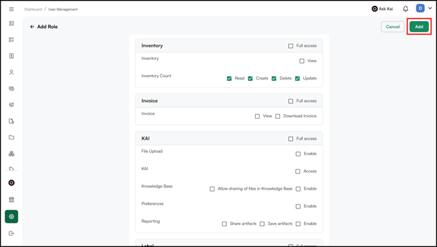Click the File Upload row label
437x247 pixels.
tap(152, 151)
